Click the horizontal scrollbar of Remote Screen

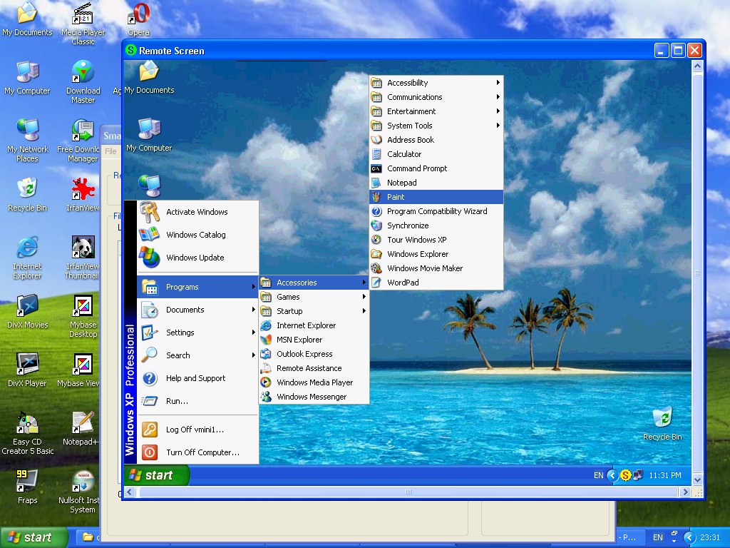pos(408,492)
